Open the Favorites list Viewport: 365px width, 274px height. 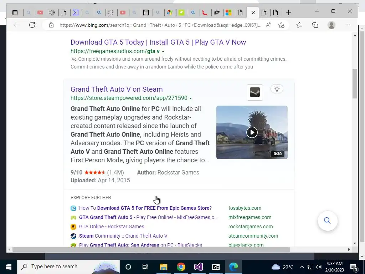299,25
